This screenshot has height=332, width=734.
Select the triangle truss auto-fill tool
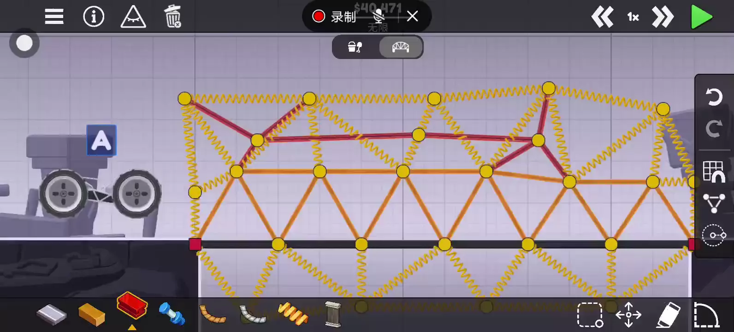click(x=714, y=203)
